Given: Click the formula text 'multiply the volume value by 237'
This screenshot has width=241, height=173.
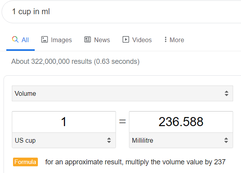Looking at the screenshot, I should (176, 162).
